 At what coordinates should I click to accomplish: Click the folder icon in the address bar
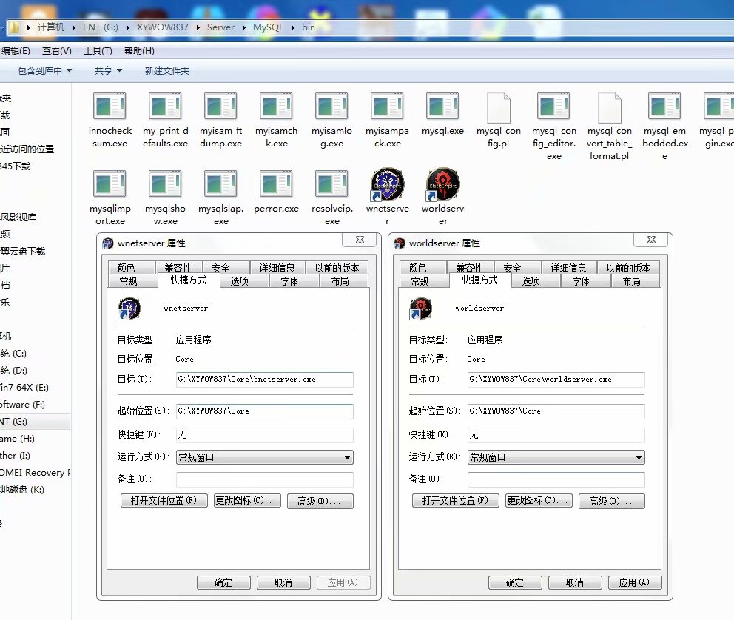click(15, 27)
